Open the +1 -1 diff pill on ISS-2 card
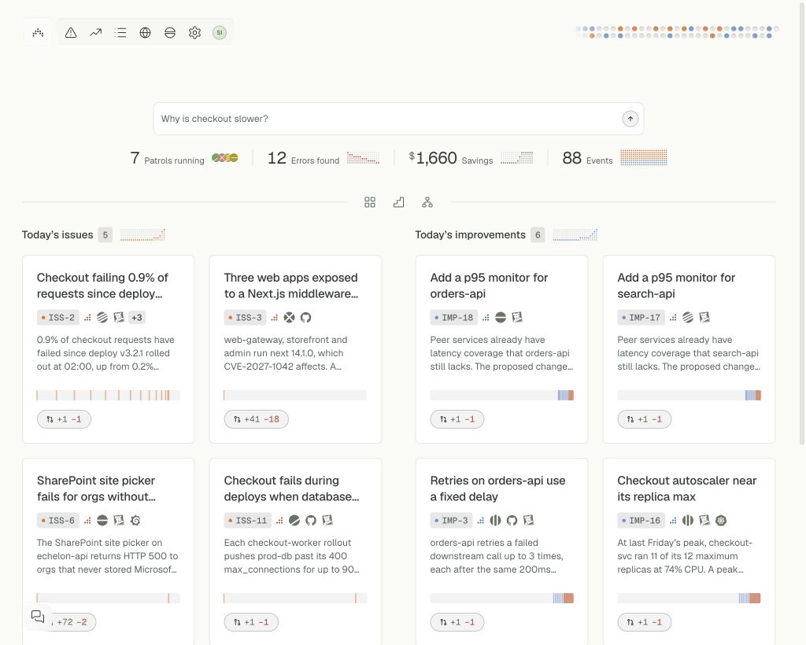The height and width of the screenshot is (645, 806). click(x=64, y=419)
